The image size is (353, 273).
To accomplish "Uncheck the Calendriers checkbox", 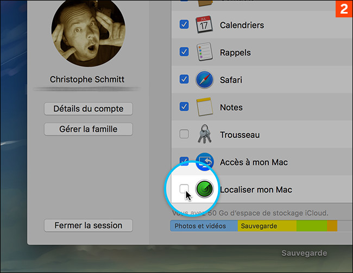I will [184, 25].
